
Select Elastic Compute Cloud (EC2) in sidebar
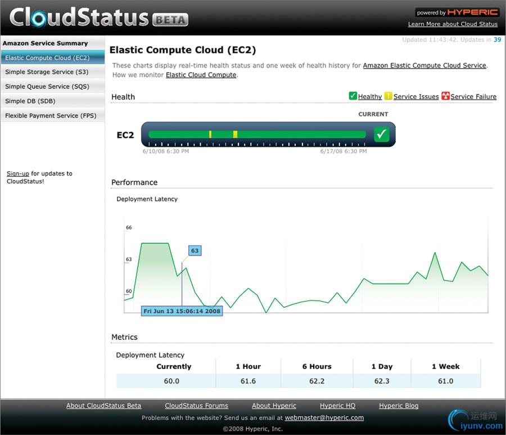[53, 58]
